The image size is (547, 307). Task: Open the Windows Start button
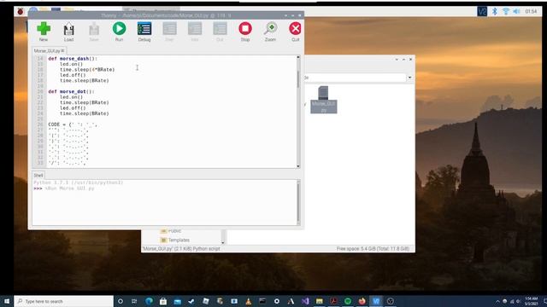7,301
